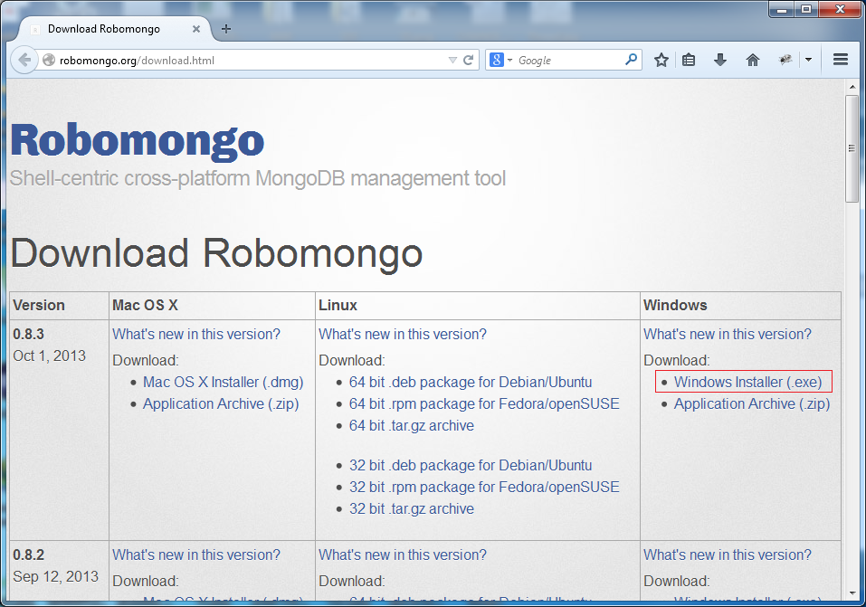Click the Download Robomongo page heading
Viewport: 866px width, 607px height.
click(216, 253)
